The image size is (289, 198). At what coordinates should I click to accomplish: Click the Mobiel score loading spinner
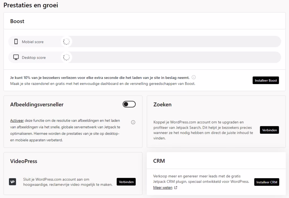tap(66, 42)
